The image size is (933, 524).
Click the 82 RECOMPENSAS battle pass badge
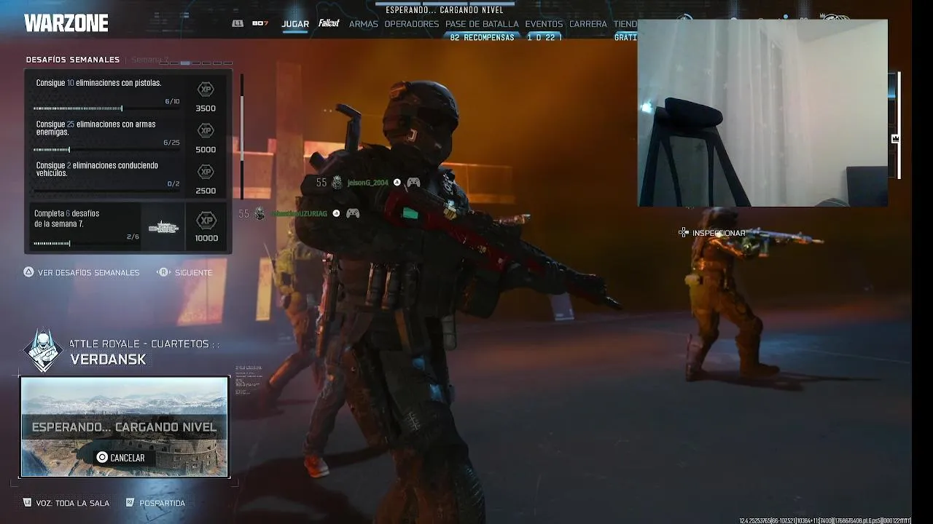(483, 37)
